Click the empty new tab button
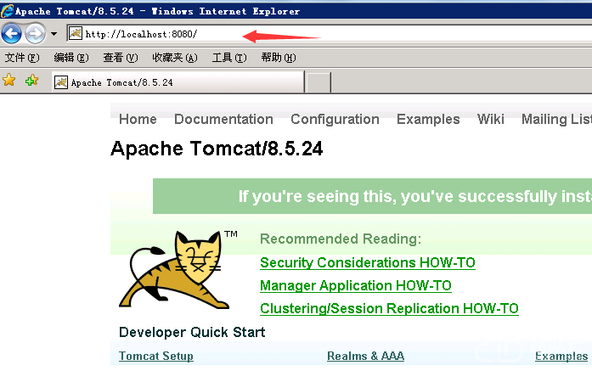The height and width of the screenshot is (371, 592). click(x=319, y=82)
